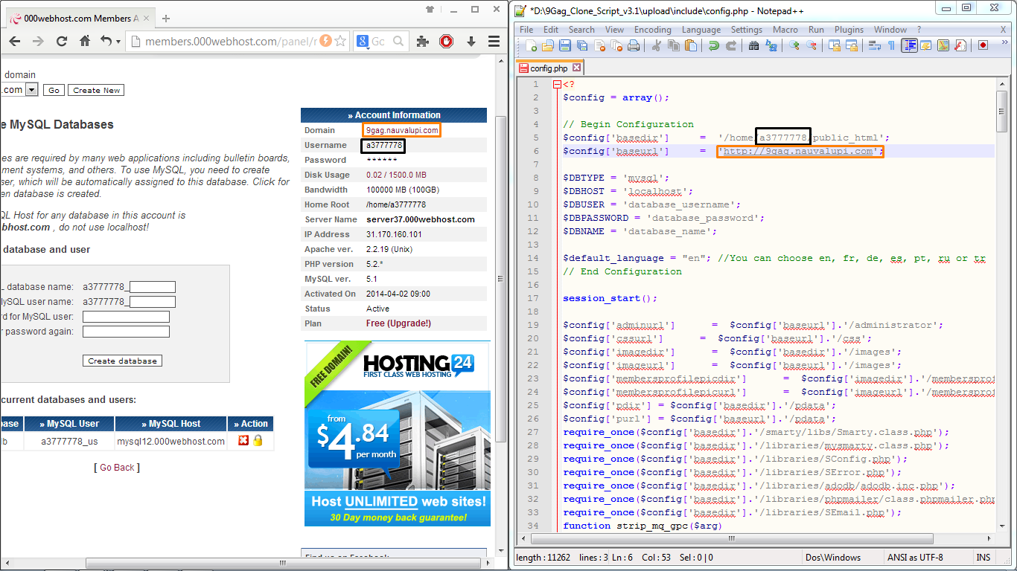Open Find with the binoculars icon
The height and width of the screenshot is (571, 1017).
point(754,45)
